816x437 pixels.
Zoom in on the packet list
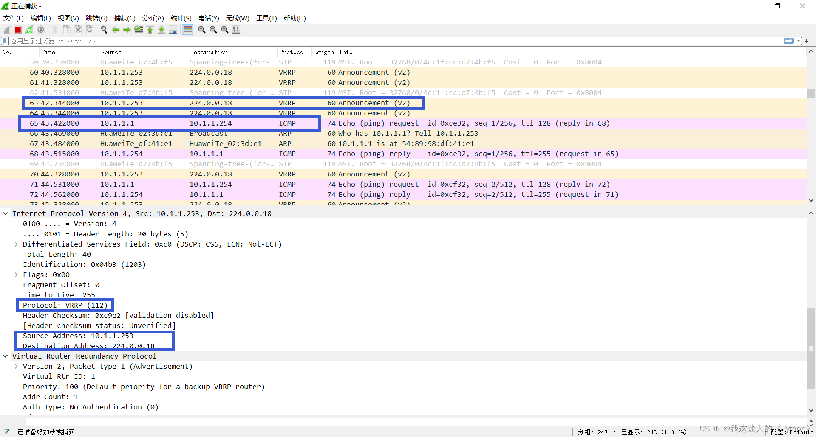[202, 30]
